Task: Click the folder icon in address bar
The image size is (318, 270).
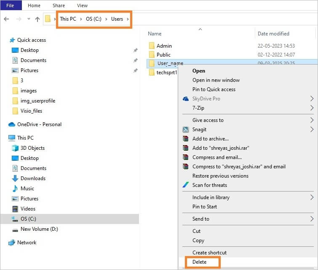Action: [48, 19]
